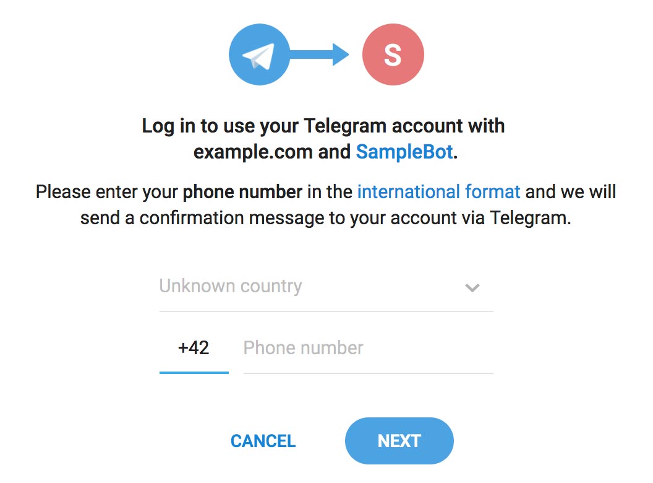Focus the +42 country code field
Image resolution: width=653 pixels, height=483 pixels.
coord(194,348)
